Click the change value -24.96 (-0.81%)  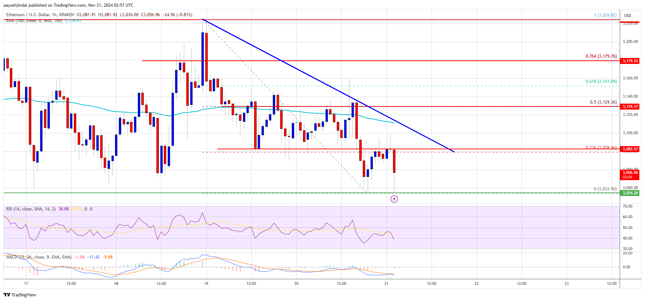(178, 15)
